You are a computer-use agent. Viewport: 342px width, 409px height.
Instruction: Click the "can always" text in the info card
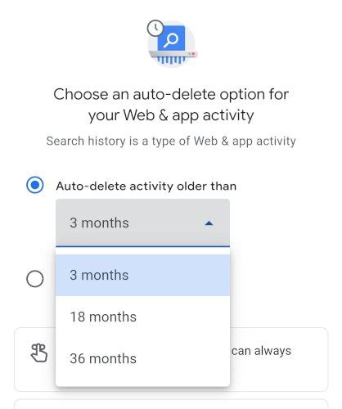point(261,351)
